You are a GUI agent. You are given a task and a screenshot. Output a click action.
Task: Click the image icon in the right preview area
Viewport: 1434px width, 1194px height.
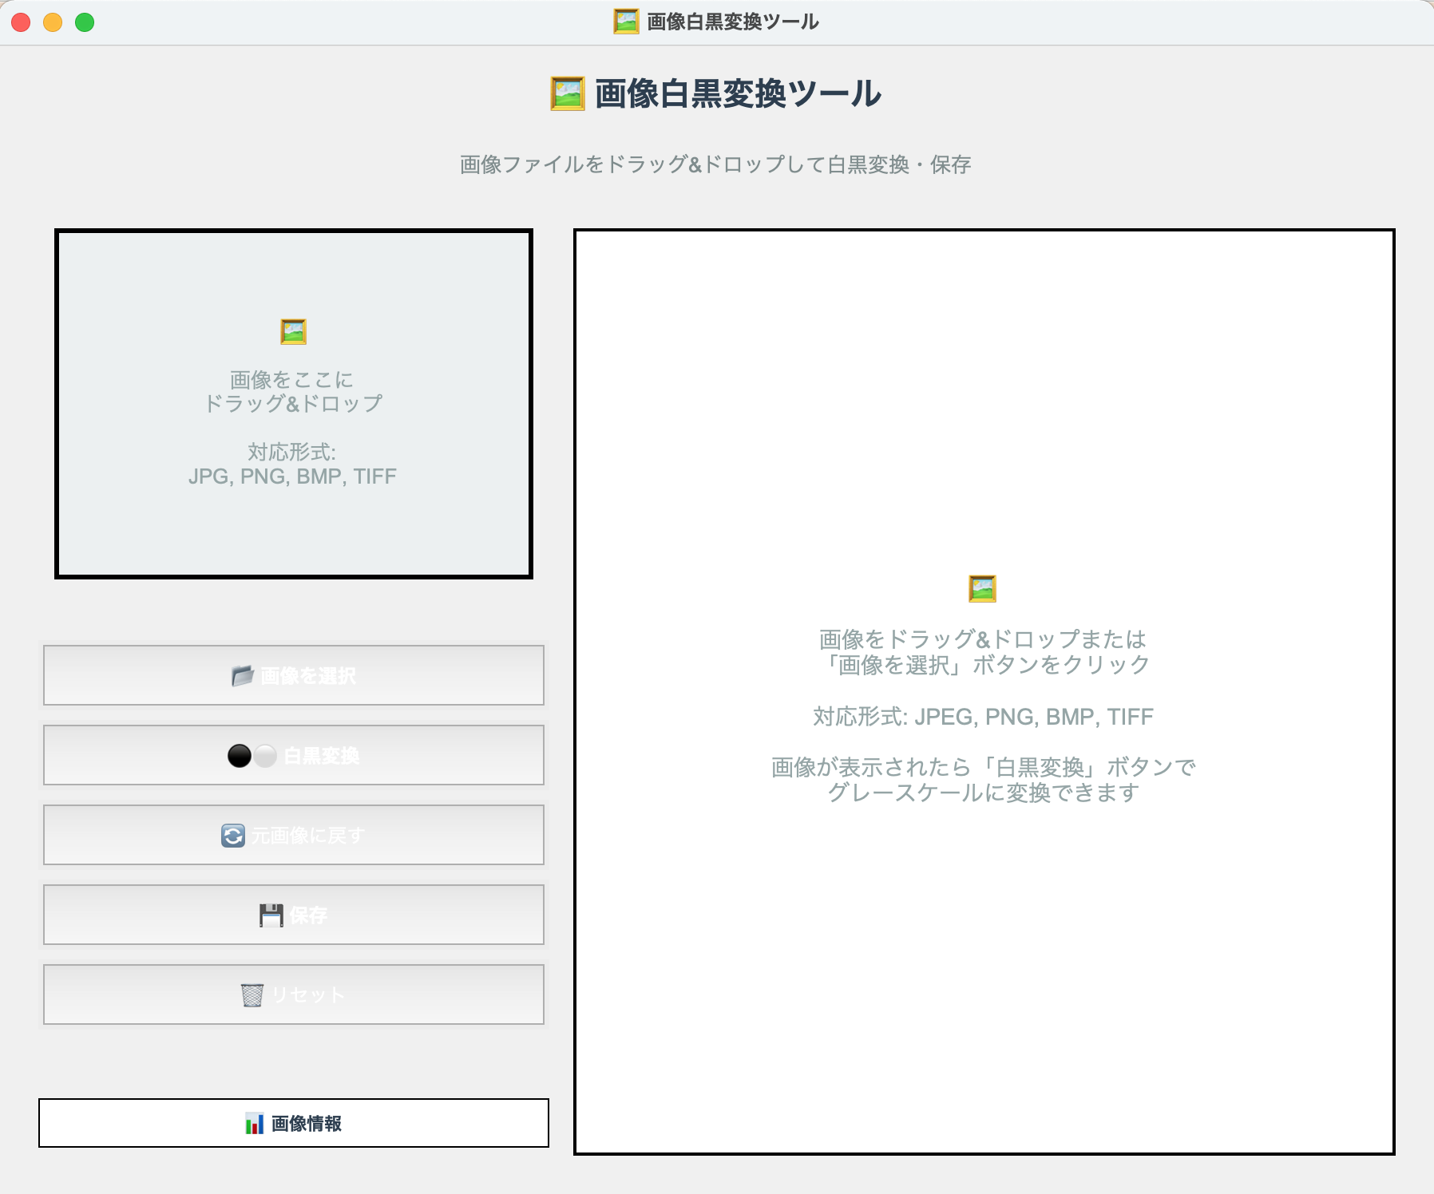click(981, 587)
